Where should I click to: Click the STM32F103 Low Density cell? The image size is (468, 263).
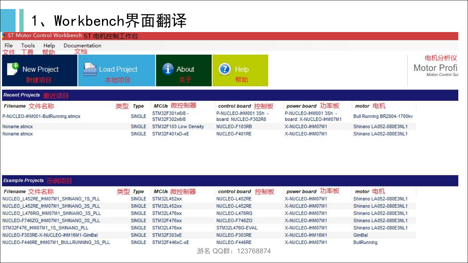178,126
